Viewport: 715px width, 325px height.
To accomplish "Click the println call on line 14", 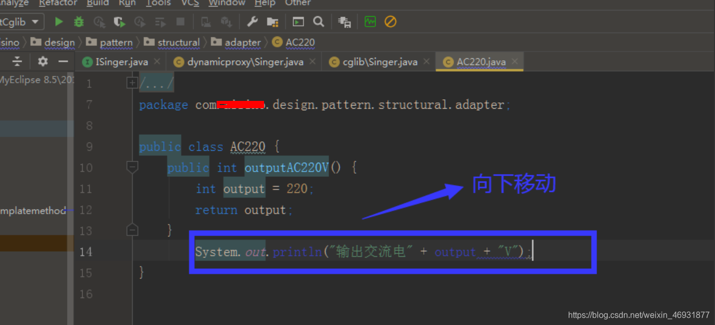I will pos(297,252).
